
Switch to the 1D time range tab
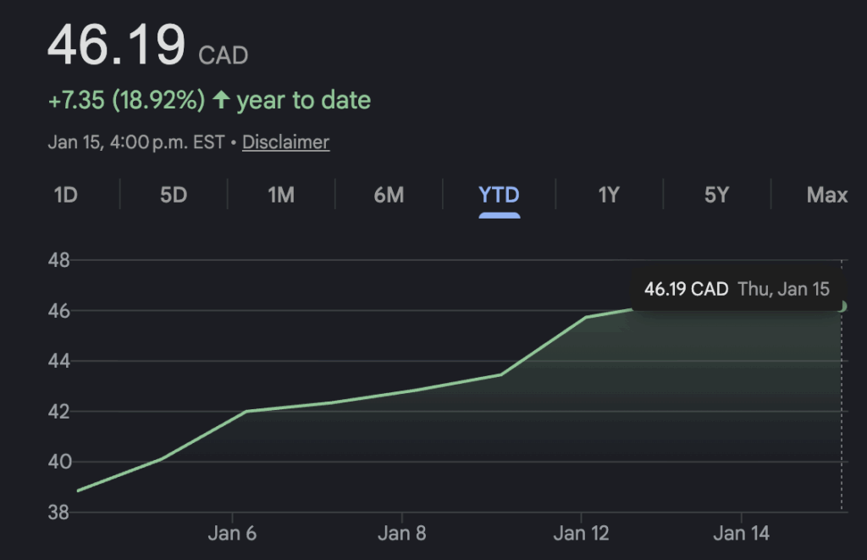65,195
